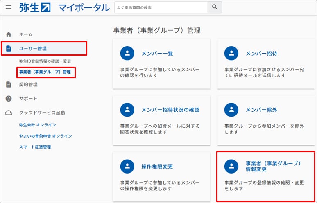Select 事業者（事業グループ）管理 submenu item
The image size is (317, 203).
click(45, 72)
